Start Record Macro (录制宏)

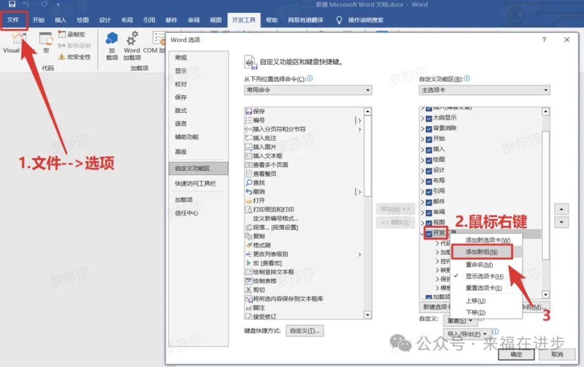coord(72,34)
